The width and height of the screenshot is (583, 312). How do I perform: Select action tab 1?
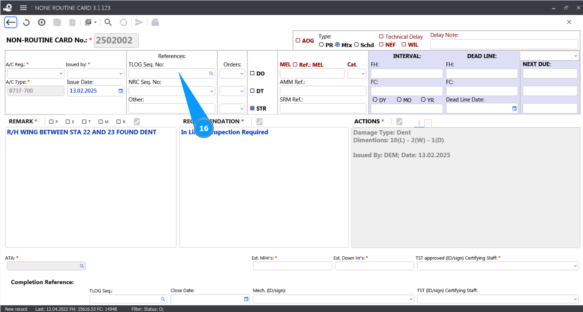[419, 123]
